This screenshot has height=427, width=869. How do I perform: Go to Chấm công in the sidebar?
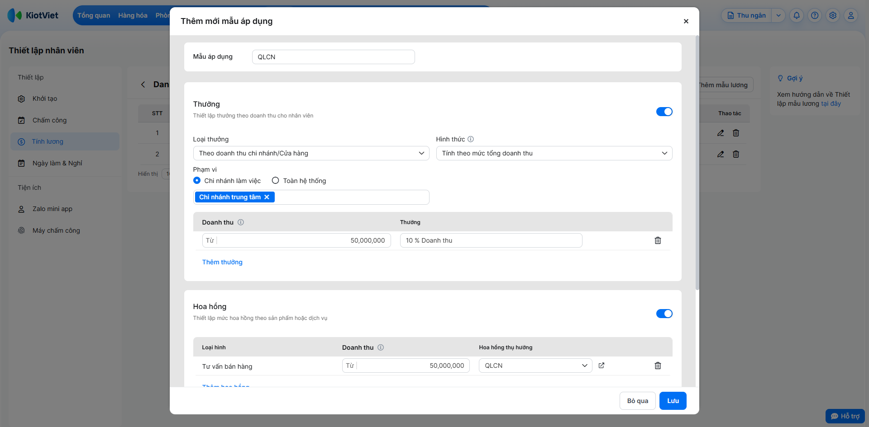pos(65,120)
